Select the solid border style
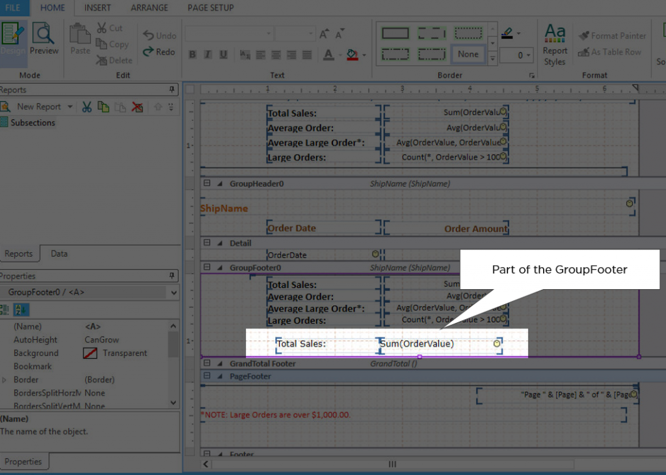The width and height of the screenshot is (666, 475). pos(395,33)
